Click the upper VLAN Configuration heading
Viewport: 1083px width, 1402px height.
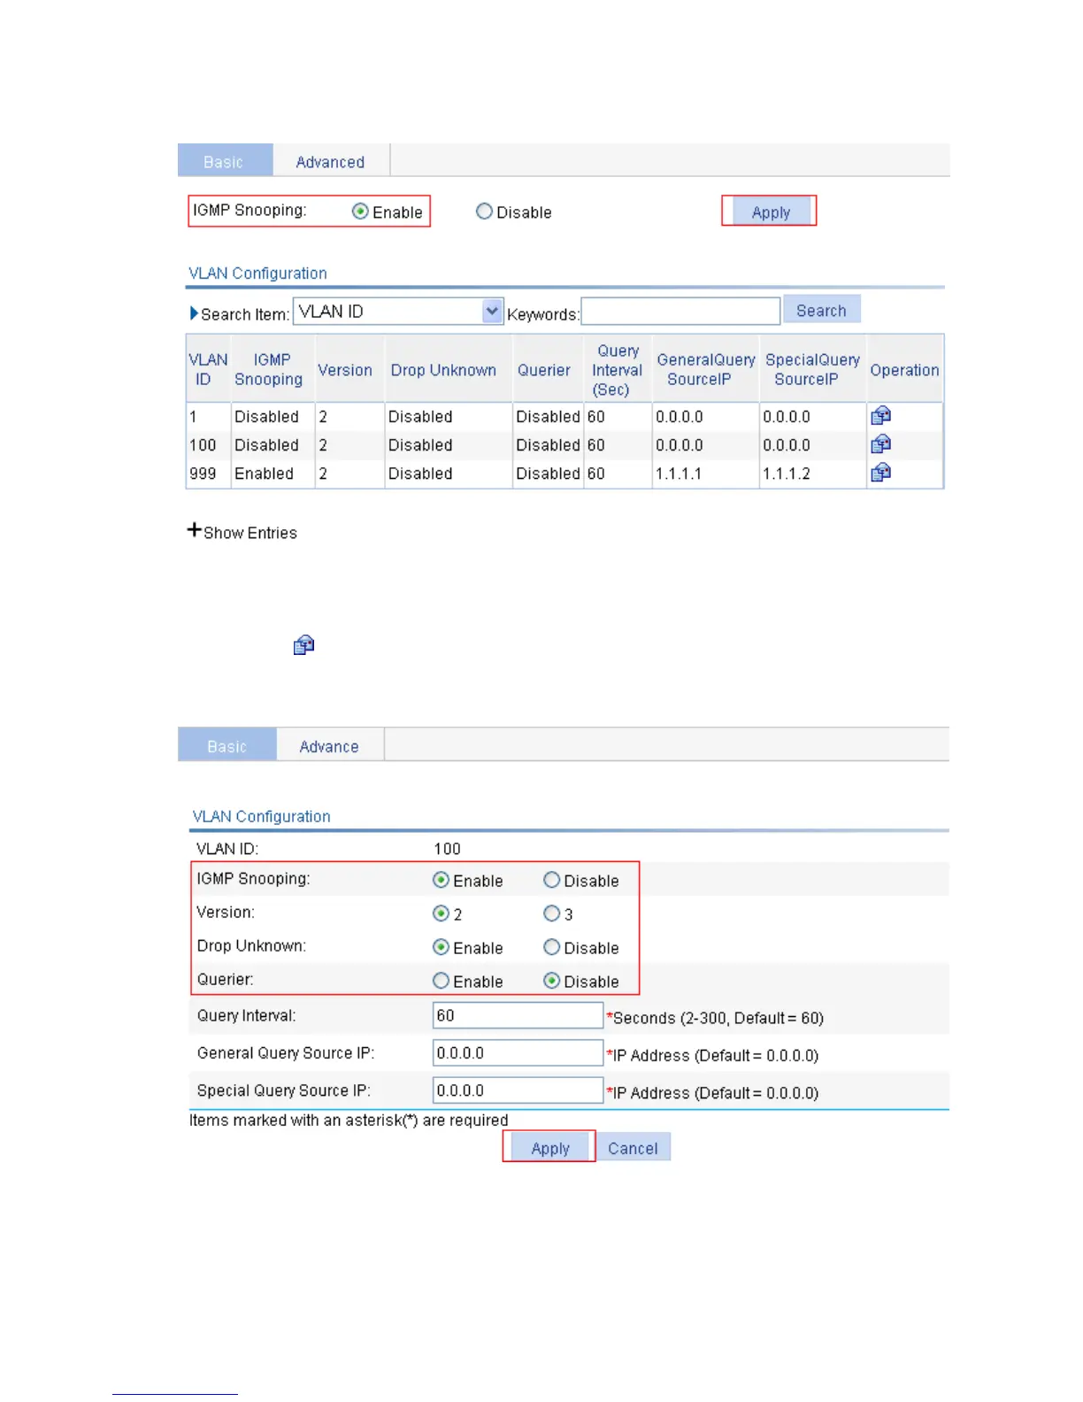(x=257, y=273)
